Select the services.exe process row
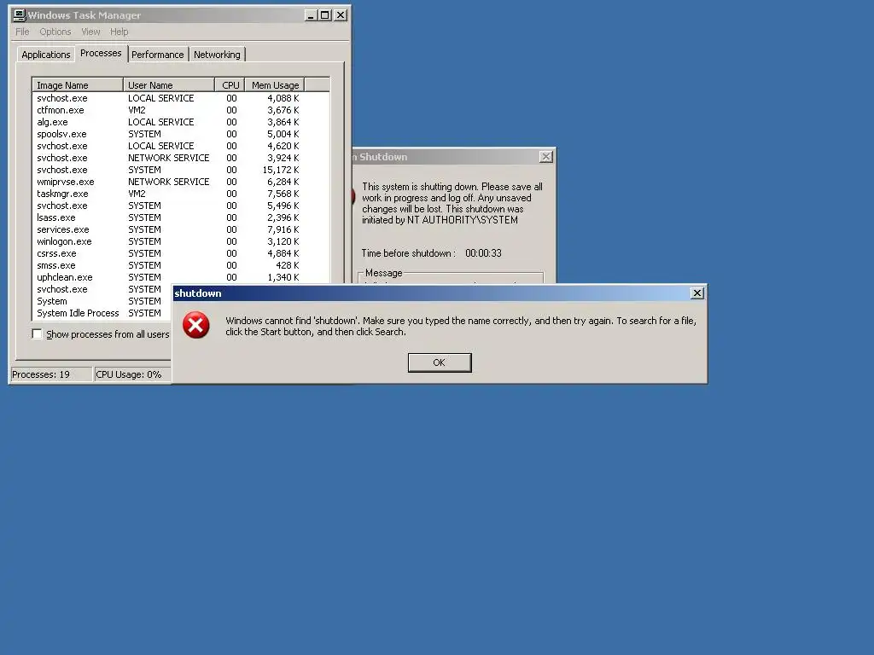This screenshot has width=874, height=655. pyautogui.click(x=168, y=229)
